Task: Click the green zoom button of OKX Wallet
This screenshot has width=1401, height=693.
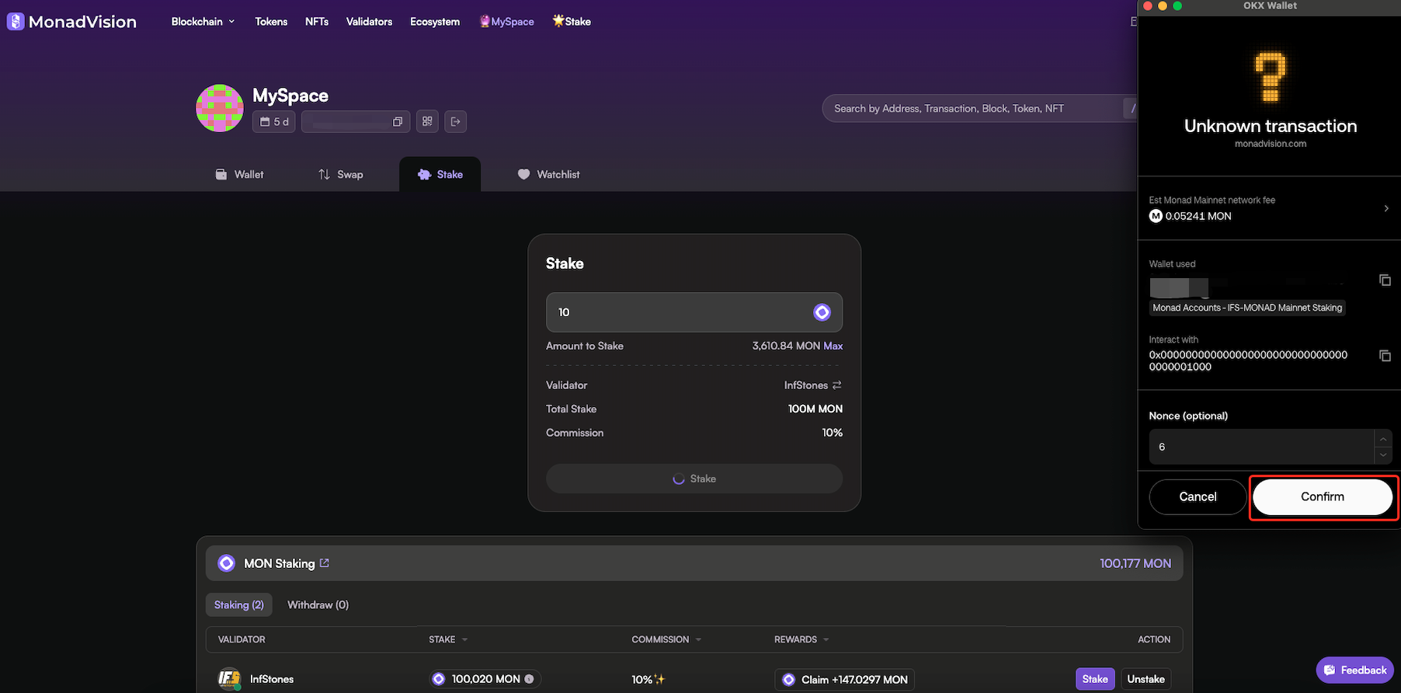Action: [1177, 5]
